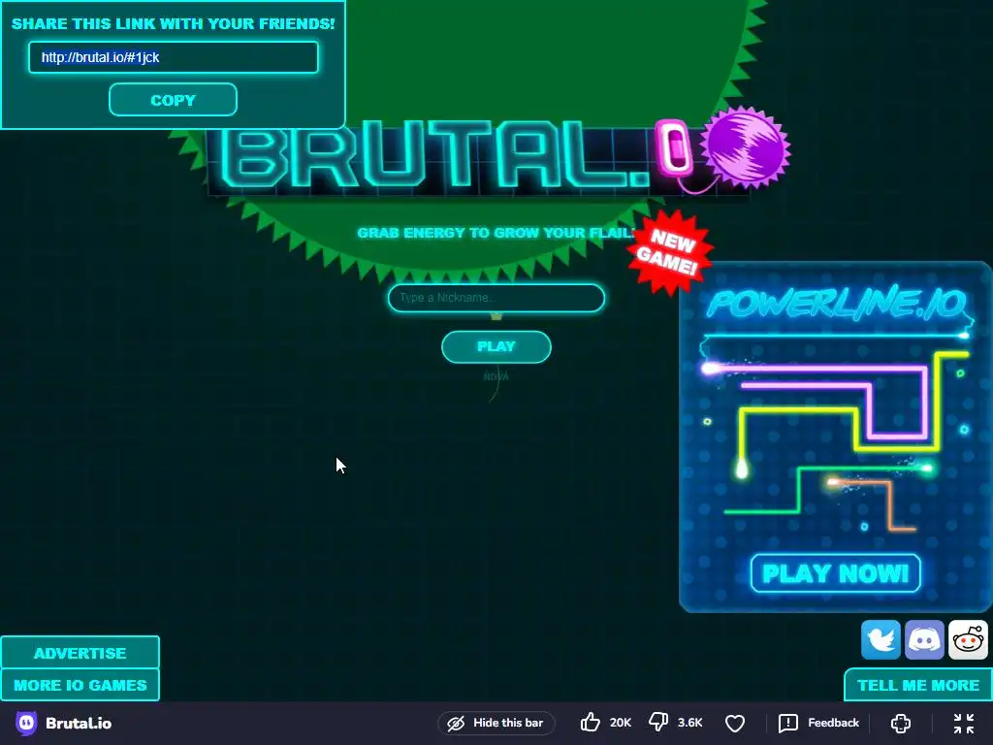Open the Discord social icon
Image resolution: width=993 pixels, height=745 pixels.
[924, 640]
